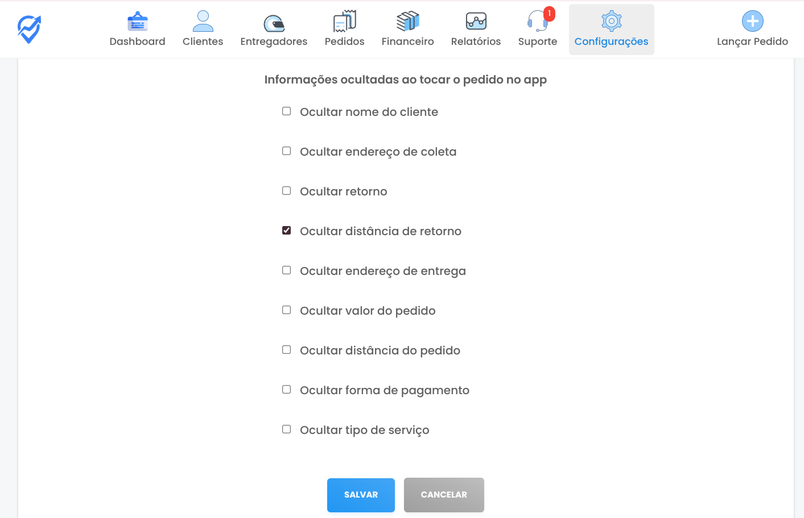
Task: Enable Ocultar valor do pedido checkbox
Action: (287, 310)
